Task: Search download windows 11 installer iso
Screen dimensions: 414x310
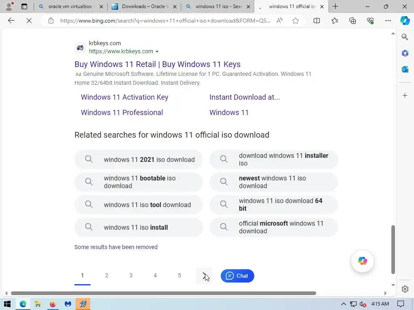Action: click(x=274, y=159)
